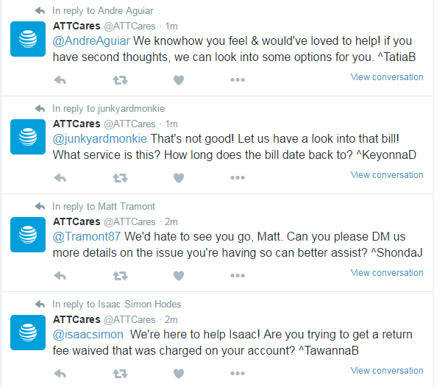Open more options on the @AndreAguiar tweet
434x387 pixels.
(x=238, y=80)
